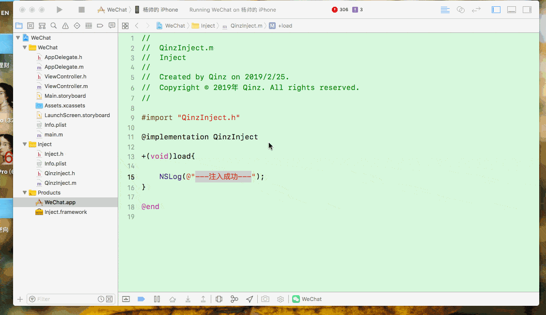The height and width of the screenshot is (315, 546).
Task: Filter navigator by source control status
Action: (x=109, y=299)
